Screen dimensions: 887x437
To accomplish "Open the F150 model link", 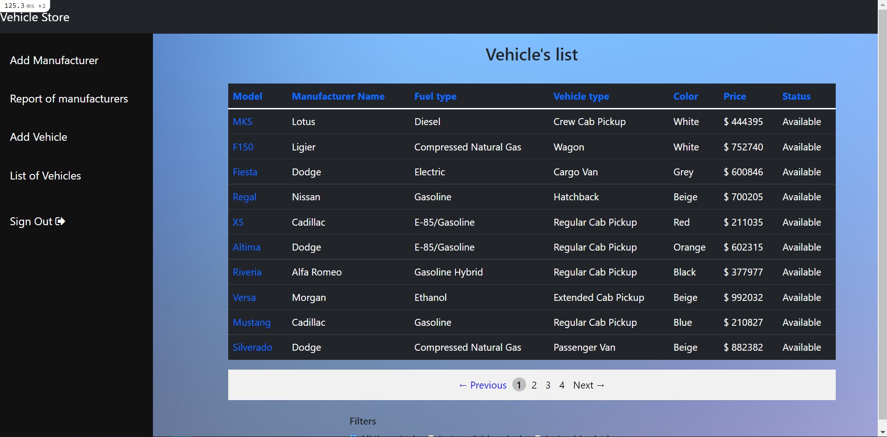I will pyautogui.click(x=243, y=147).
